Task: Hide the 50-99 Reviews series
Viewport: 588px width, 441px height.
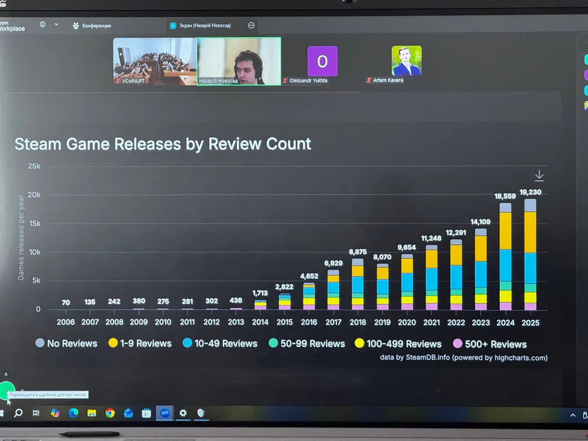Action: pyautogui.click(x=307, y=343)
